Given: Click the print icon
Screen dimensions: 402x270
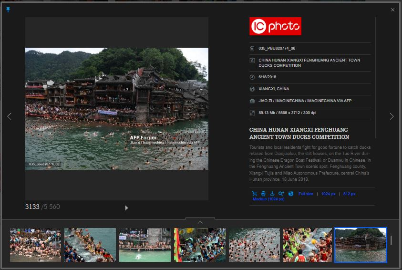Looking at the screenshot, I should coord(263,194).
